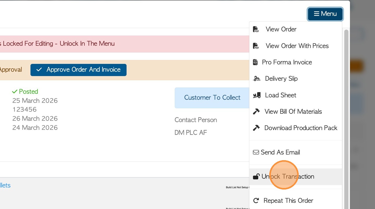375x209 pixels.
Task: Select View Order With Prices menu entry
Action: pos(297,46)
